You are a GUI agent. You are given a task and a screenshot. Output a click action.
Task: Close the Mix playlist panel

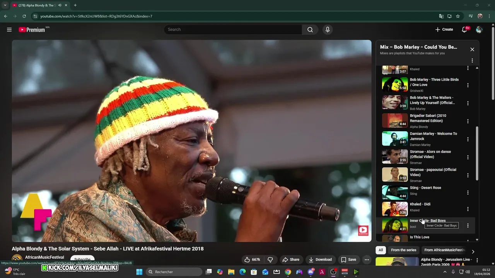(472, 49)
